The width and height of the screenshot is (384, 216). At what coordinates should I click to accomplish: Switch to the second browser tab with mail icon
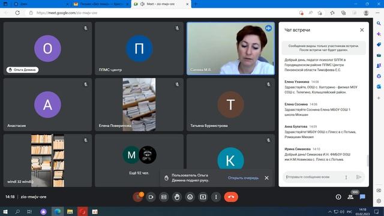[x=101, y=4]
